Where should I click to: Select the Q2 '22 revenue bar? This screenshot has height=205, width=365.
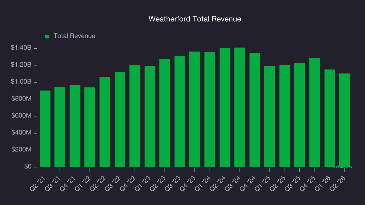coord(105,122)
